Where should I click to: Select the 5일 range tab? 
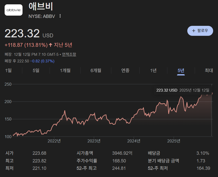(x=36, y=70)
